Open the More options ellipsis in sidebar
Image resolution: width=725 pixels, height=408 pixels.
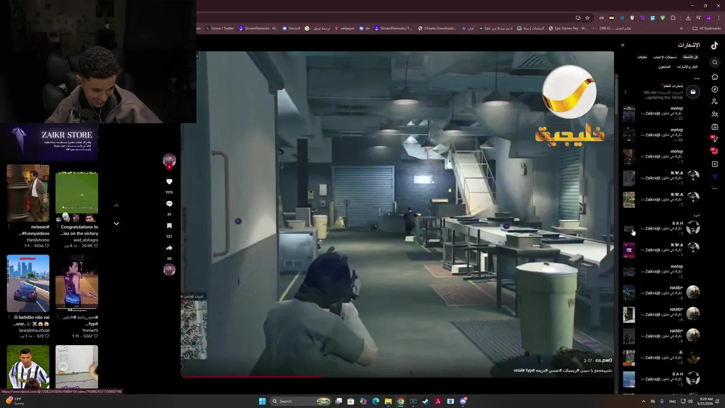715,188
